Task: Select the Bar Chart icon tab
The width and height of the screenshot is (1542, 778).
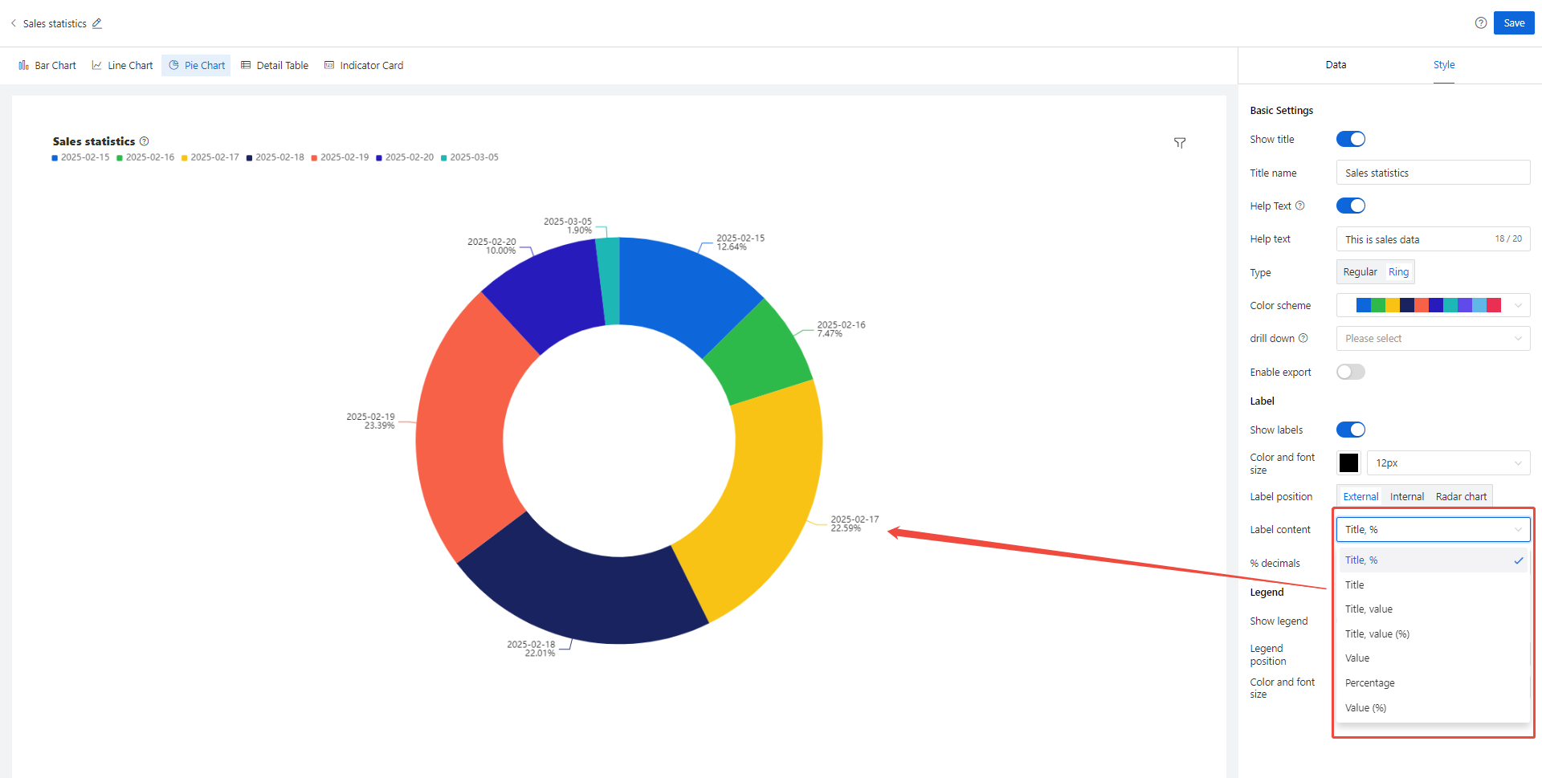Action: (x=47, y=66)
